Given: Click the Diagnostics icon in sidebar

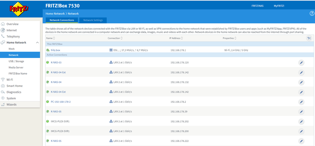Looking at the screenshot, I should [3, 92].
